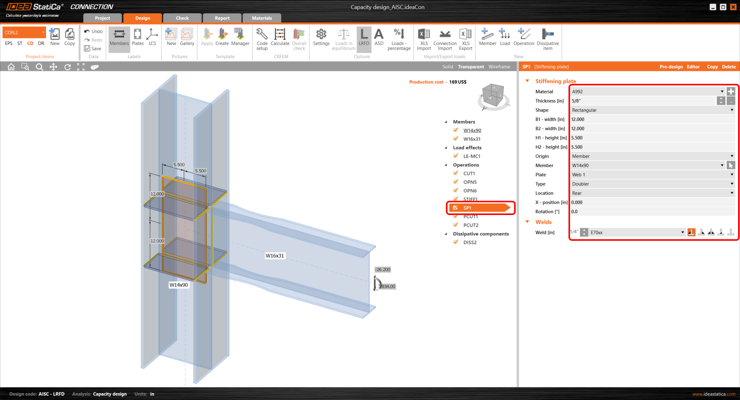The image size is (740, 400).
Task: Collapse the Welds section
Action: coord(527,222)
